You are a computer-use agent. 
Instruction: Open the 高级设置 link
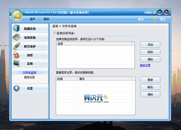145,65
